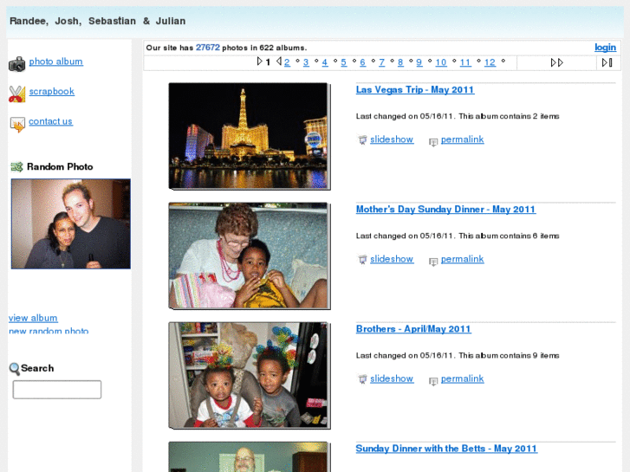Open permalink for Mother's Day Sunday Dinner
Viewport: 630px width, 472px height.
pos(462,259)
